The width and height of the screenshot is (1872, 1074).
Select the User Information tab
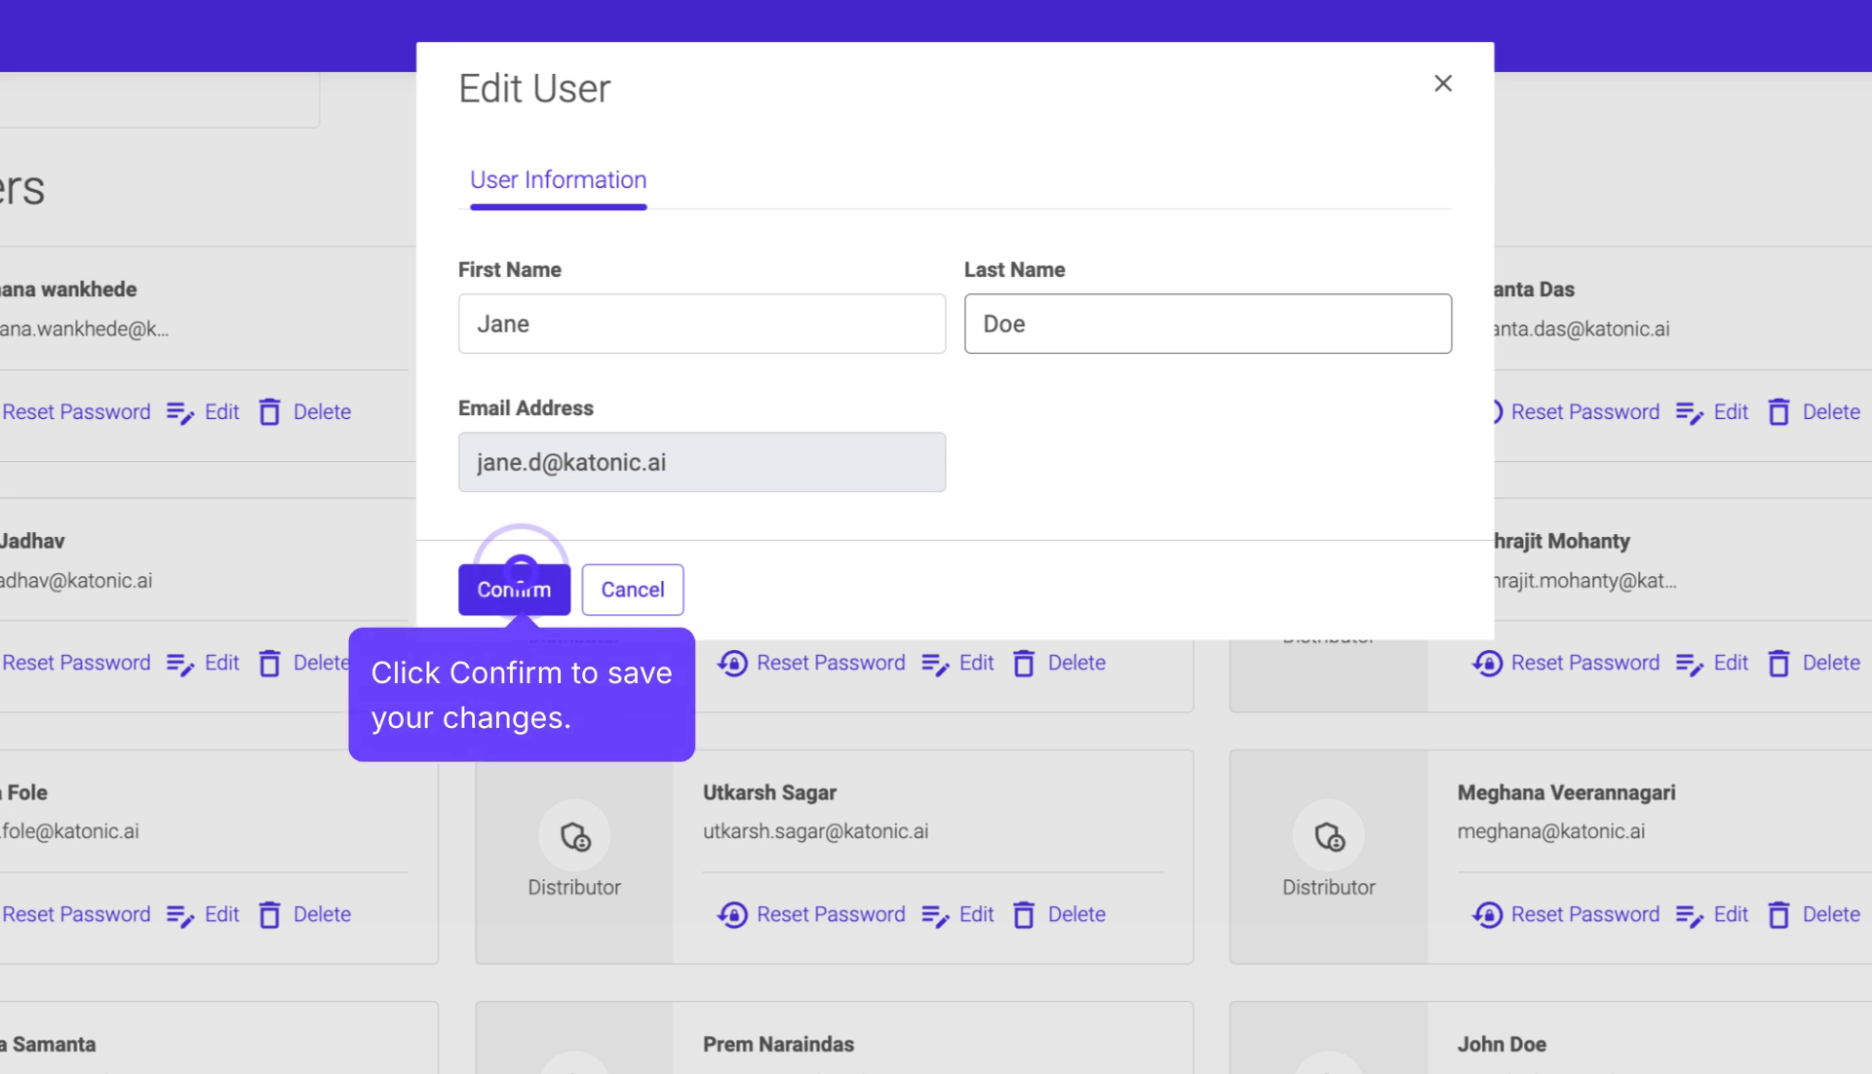[x=558, y=180]
